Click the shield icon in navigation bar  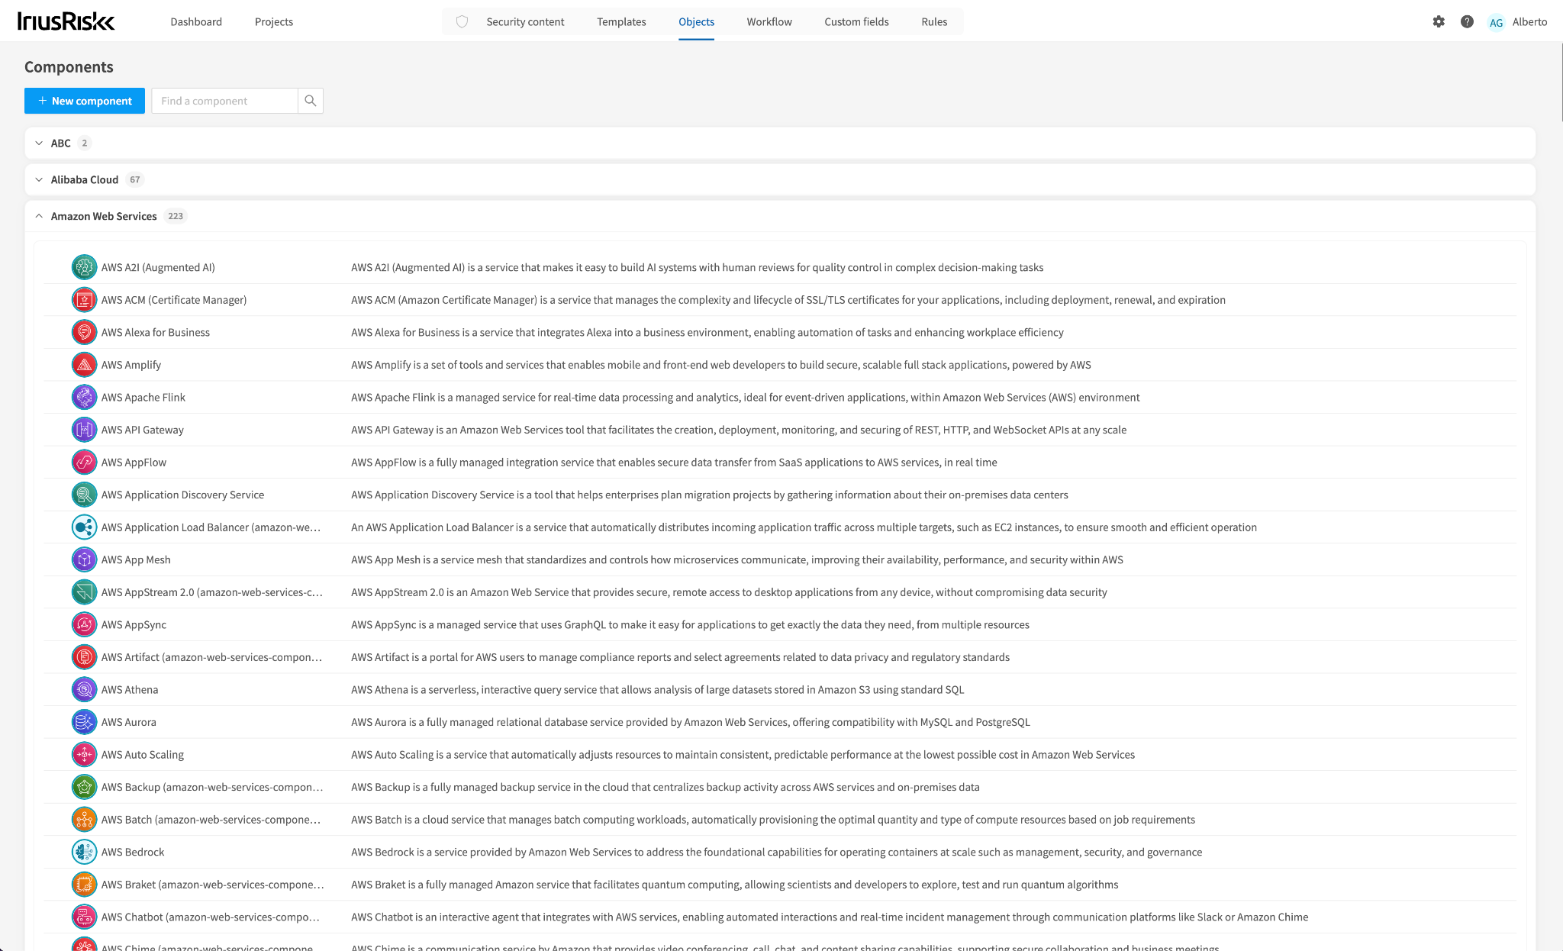(462, 21)
